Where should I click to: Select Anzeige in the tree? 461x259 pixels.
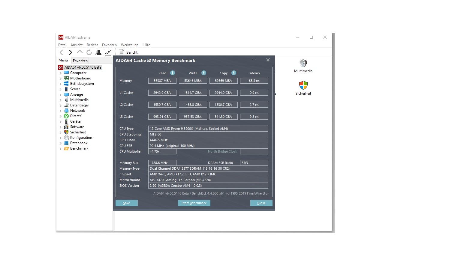[x=77, y=94]
